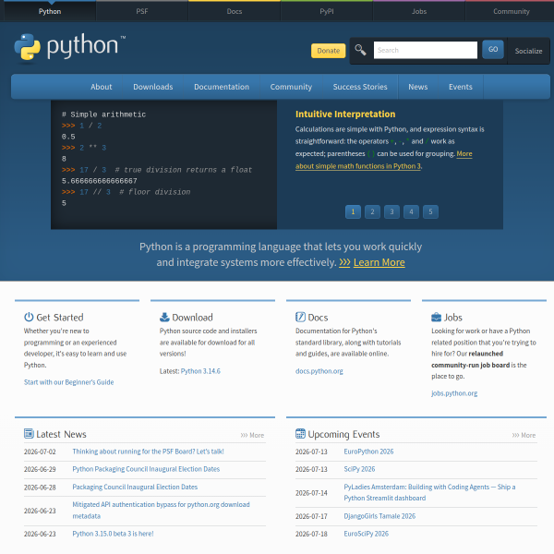Open the Python 3.14.6 download link
Image resolution: width=554 pixels, height=554 pixels.
200,371
